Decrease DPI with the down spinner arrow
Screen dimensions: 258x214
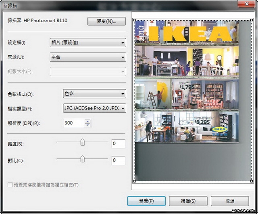click(x=88, y=125)
